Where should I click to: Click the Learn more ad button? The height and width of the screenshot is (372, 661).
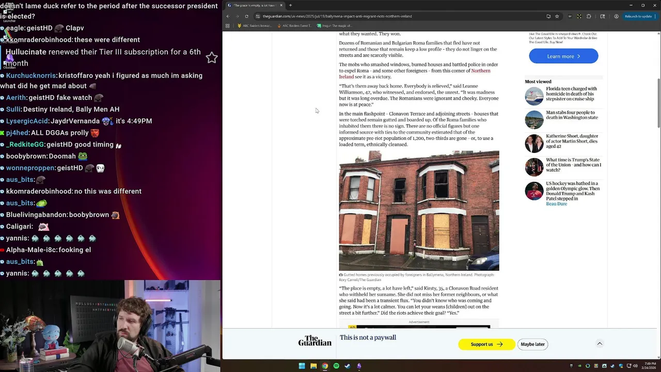563,56
